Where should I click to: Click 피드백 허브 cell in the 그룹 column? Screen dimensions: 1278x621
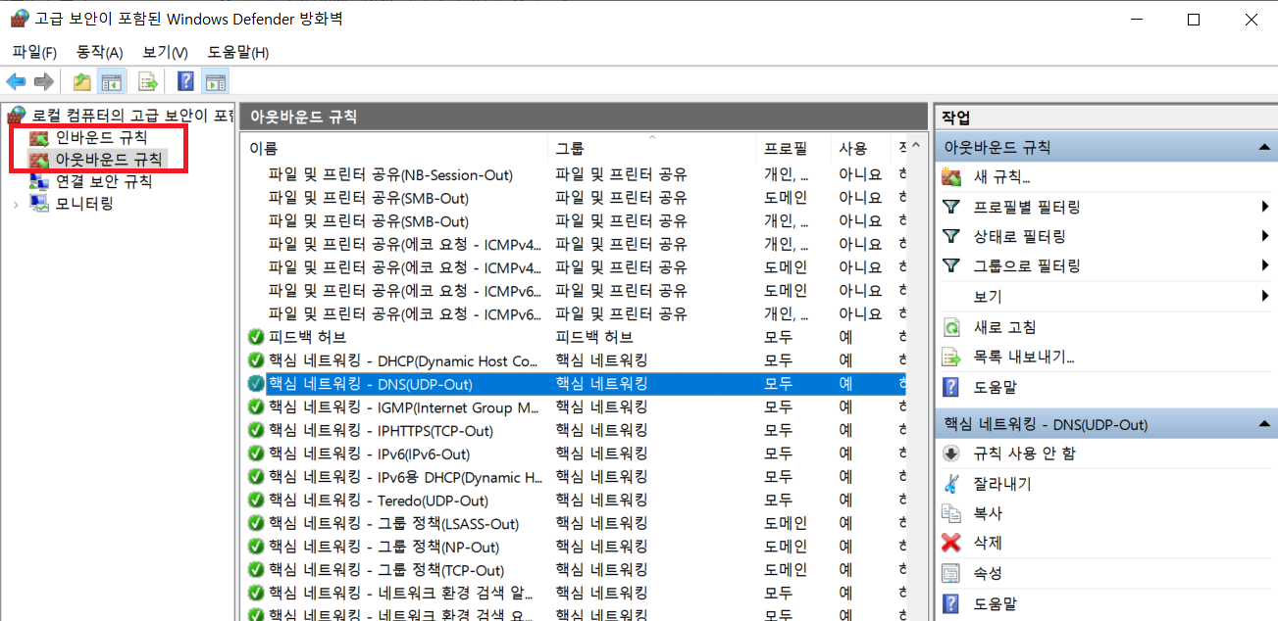coord(593,337)
